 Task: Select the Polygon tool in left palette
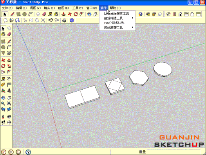pos(3,53)
